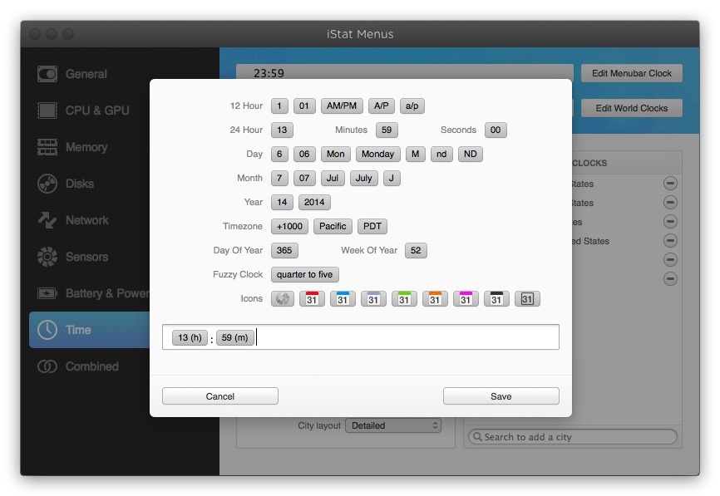Pick the outlined monochrome calendar icon token
Screen dimensions: 720x496
pos(527,299)
